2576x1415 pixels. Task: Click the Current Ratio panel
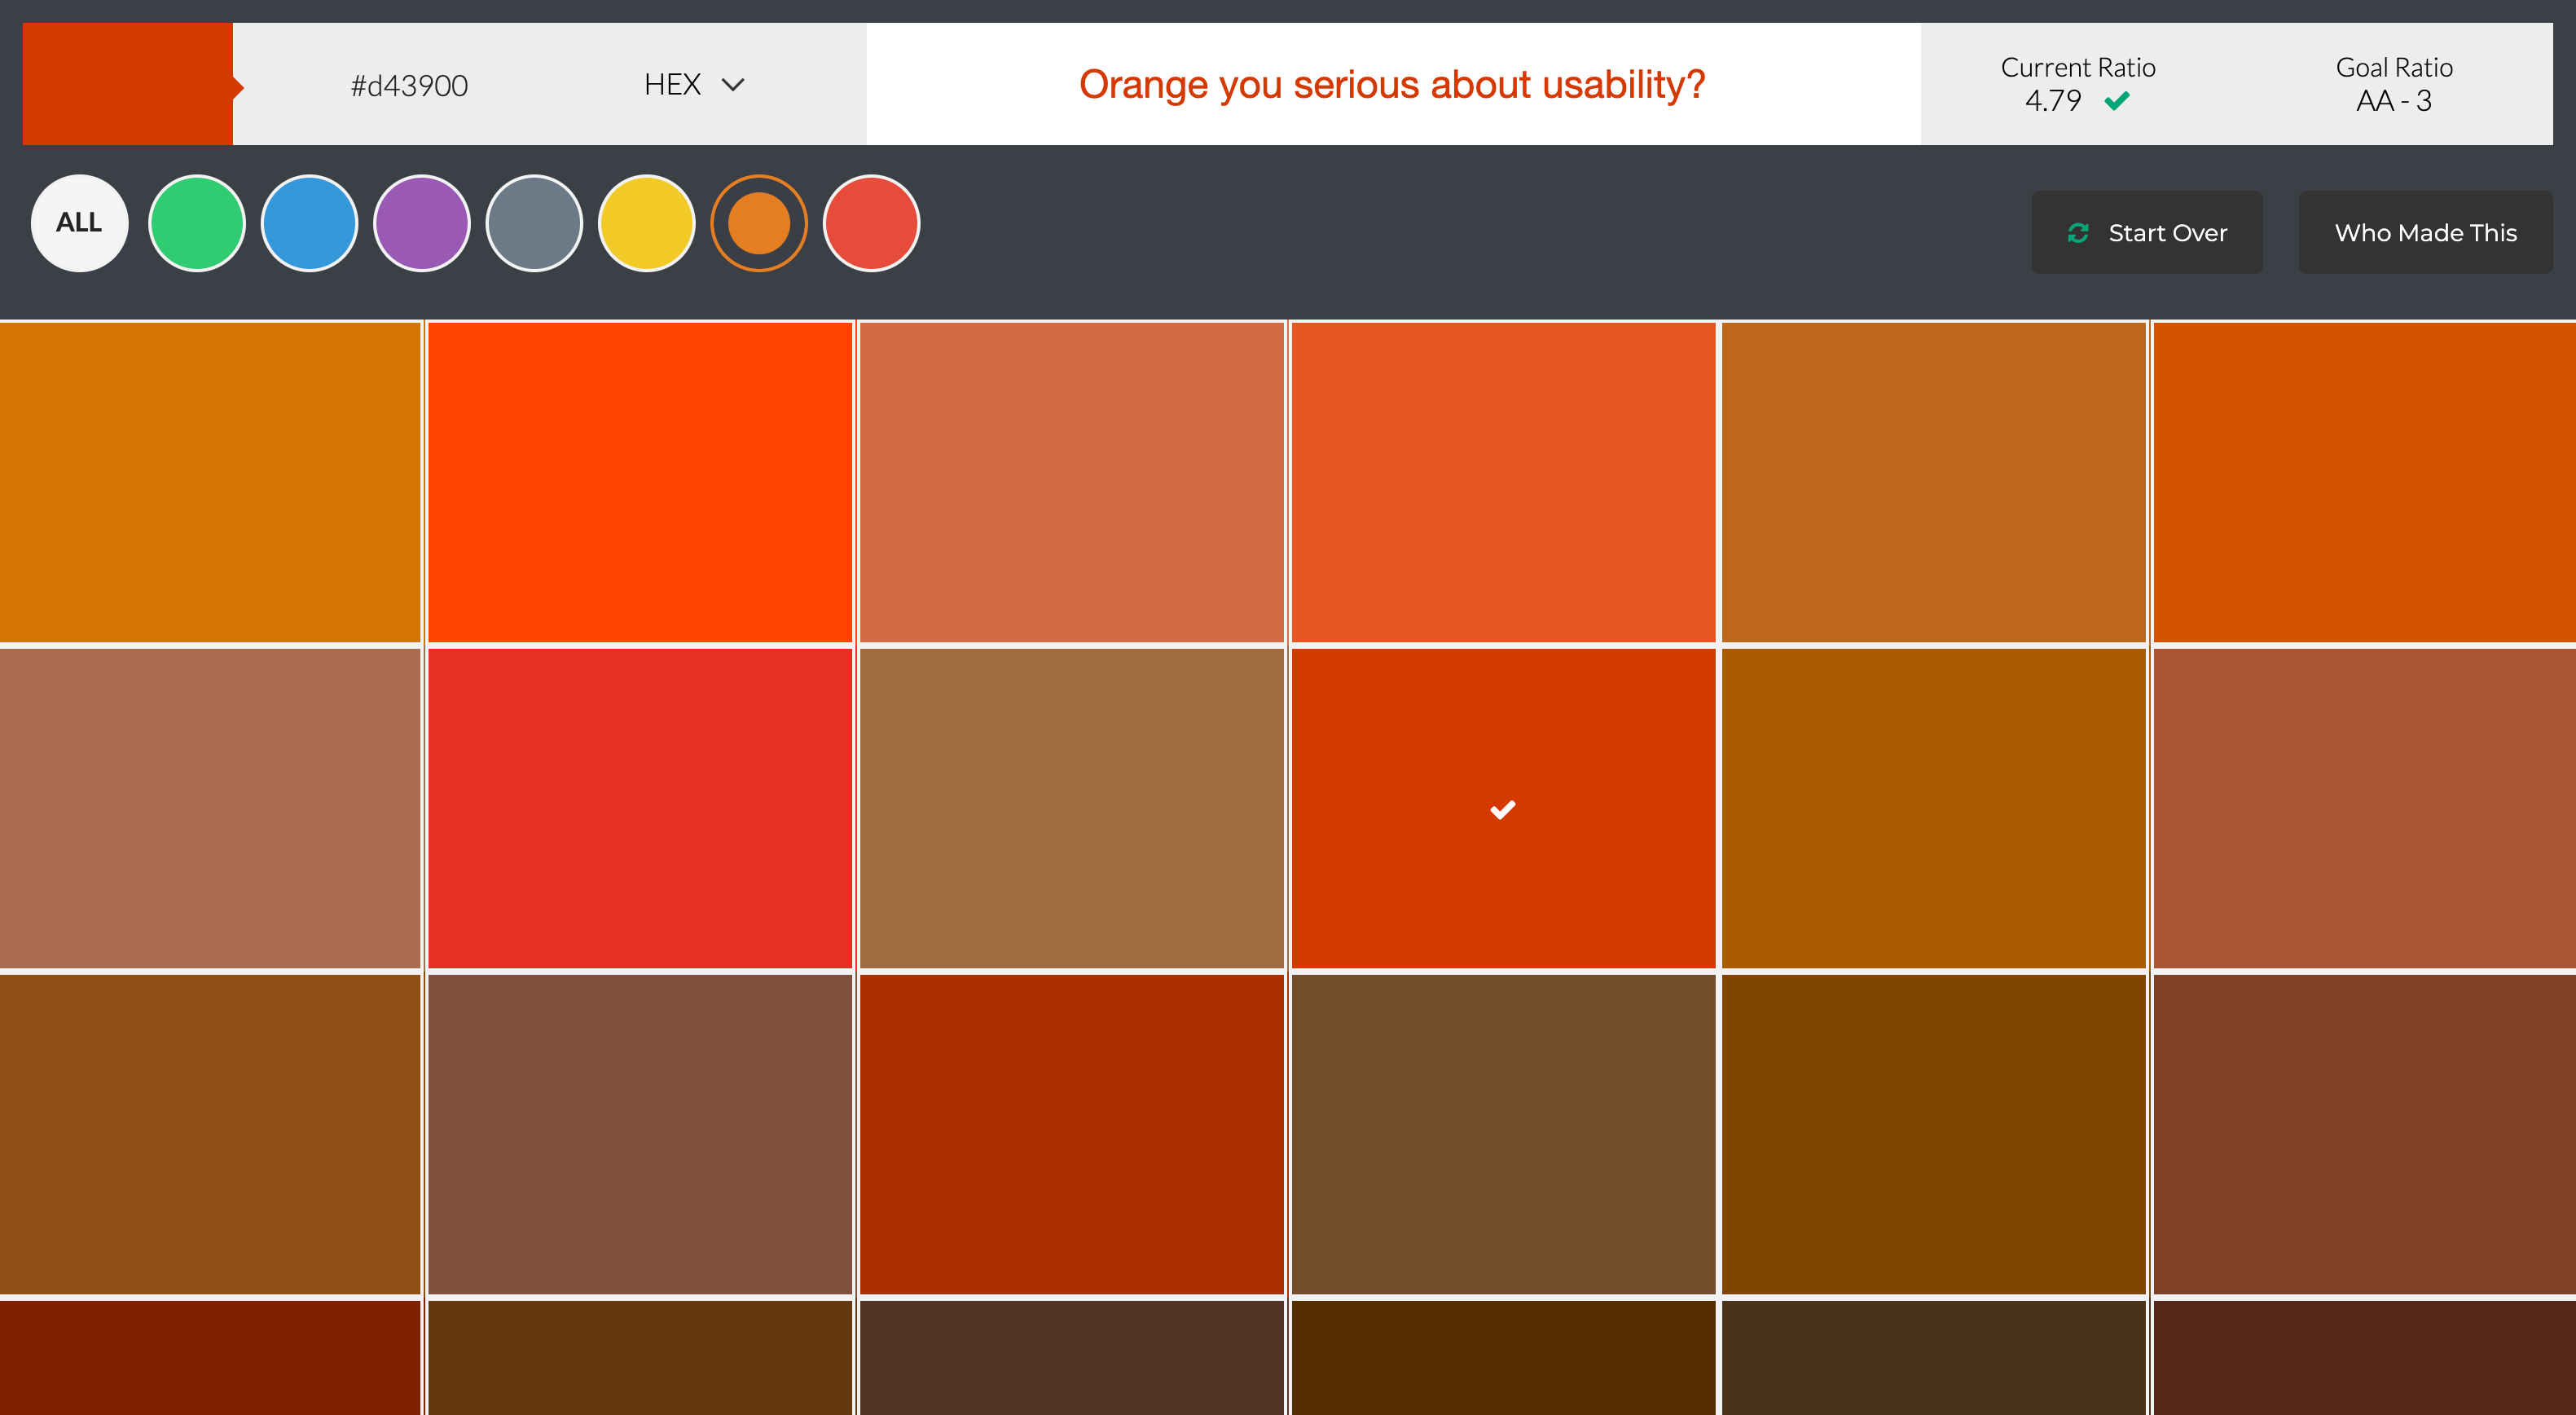(2077, 85)
